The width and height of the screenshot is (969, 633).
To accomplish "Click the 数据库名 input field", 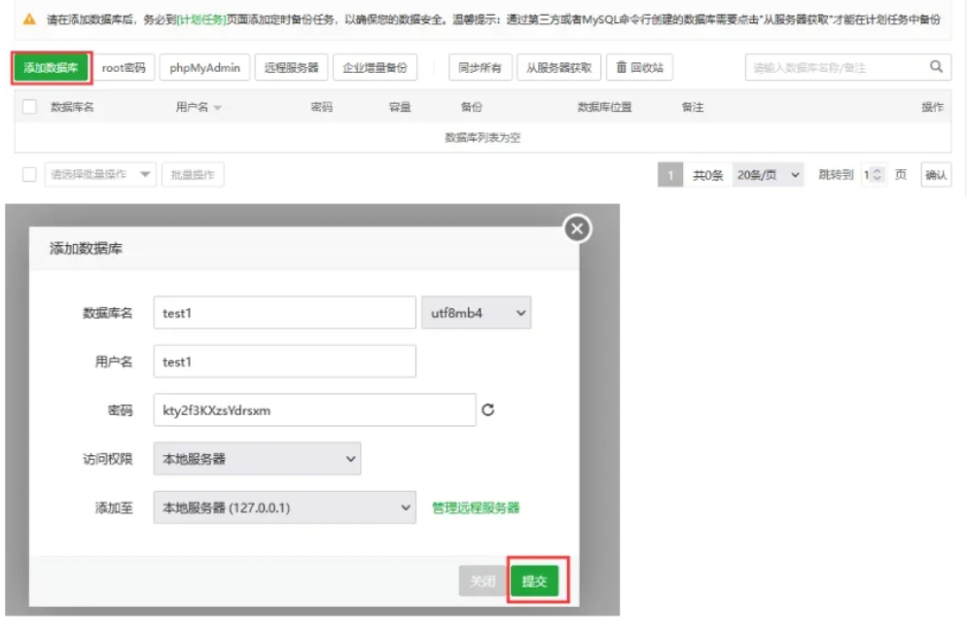I will coord(284,313).
